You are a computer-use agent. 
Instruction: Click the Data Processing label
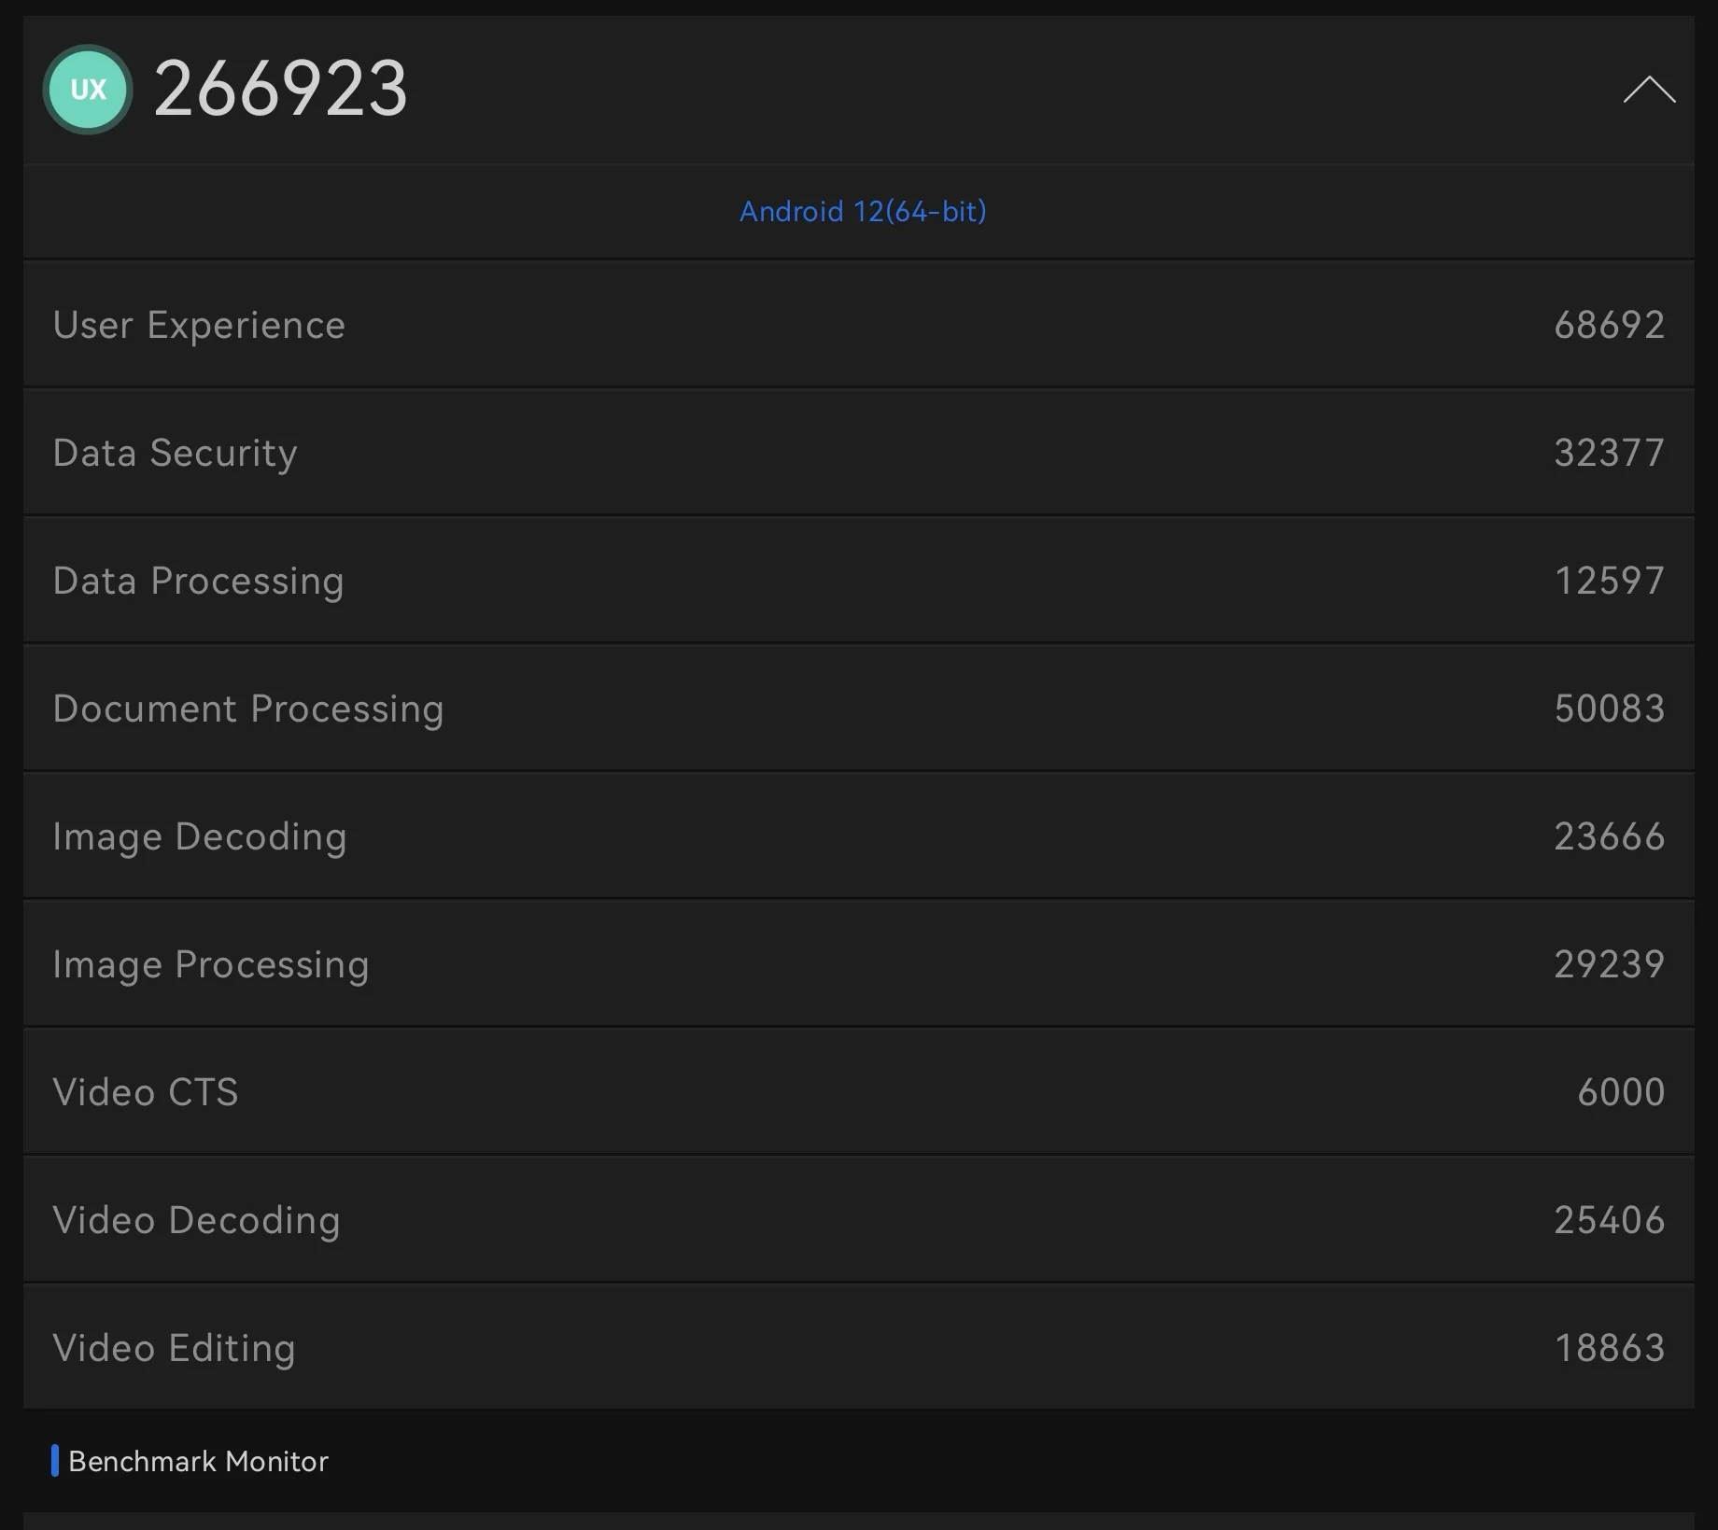pyautogui.click(x=198, y=581)
